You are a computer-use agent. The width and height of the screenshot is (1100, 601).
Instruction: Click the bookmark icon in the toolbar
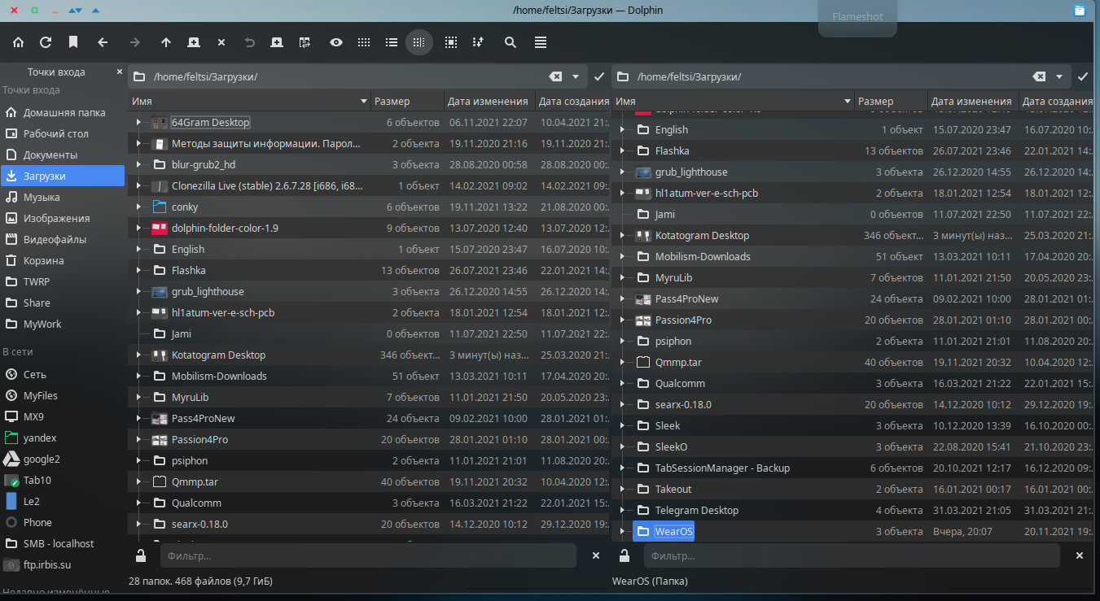73,42
